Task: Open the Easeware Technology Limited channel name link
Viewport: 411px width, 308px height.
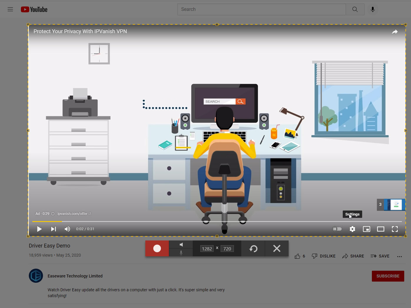Action: pos(75,276)
